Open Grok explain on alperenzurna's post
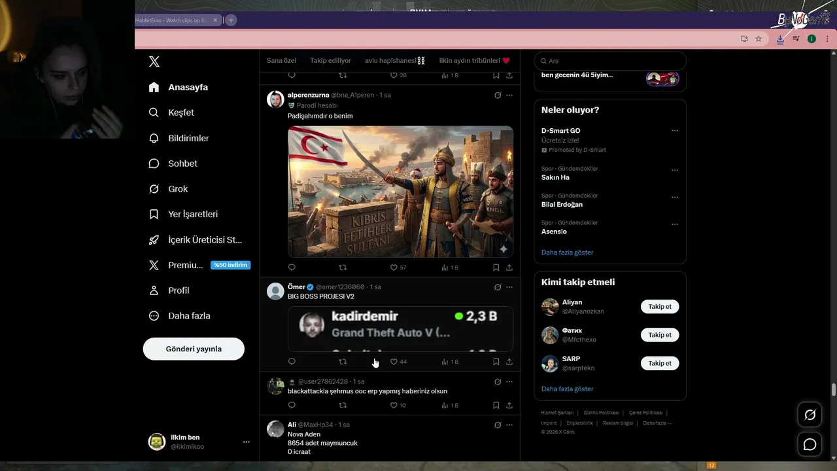Viewport: 837px width, 471px height. point(498,95)
